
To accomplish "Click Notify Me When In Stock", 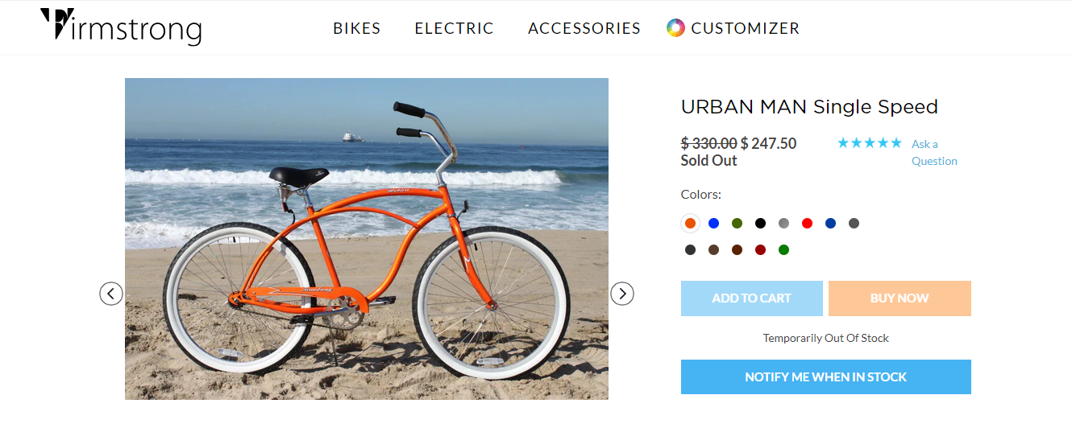I will pos(825,377).
